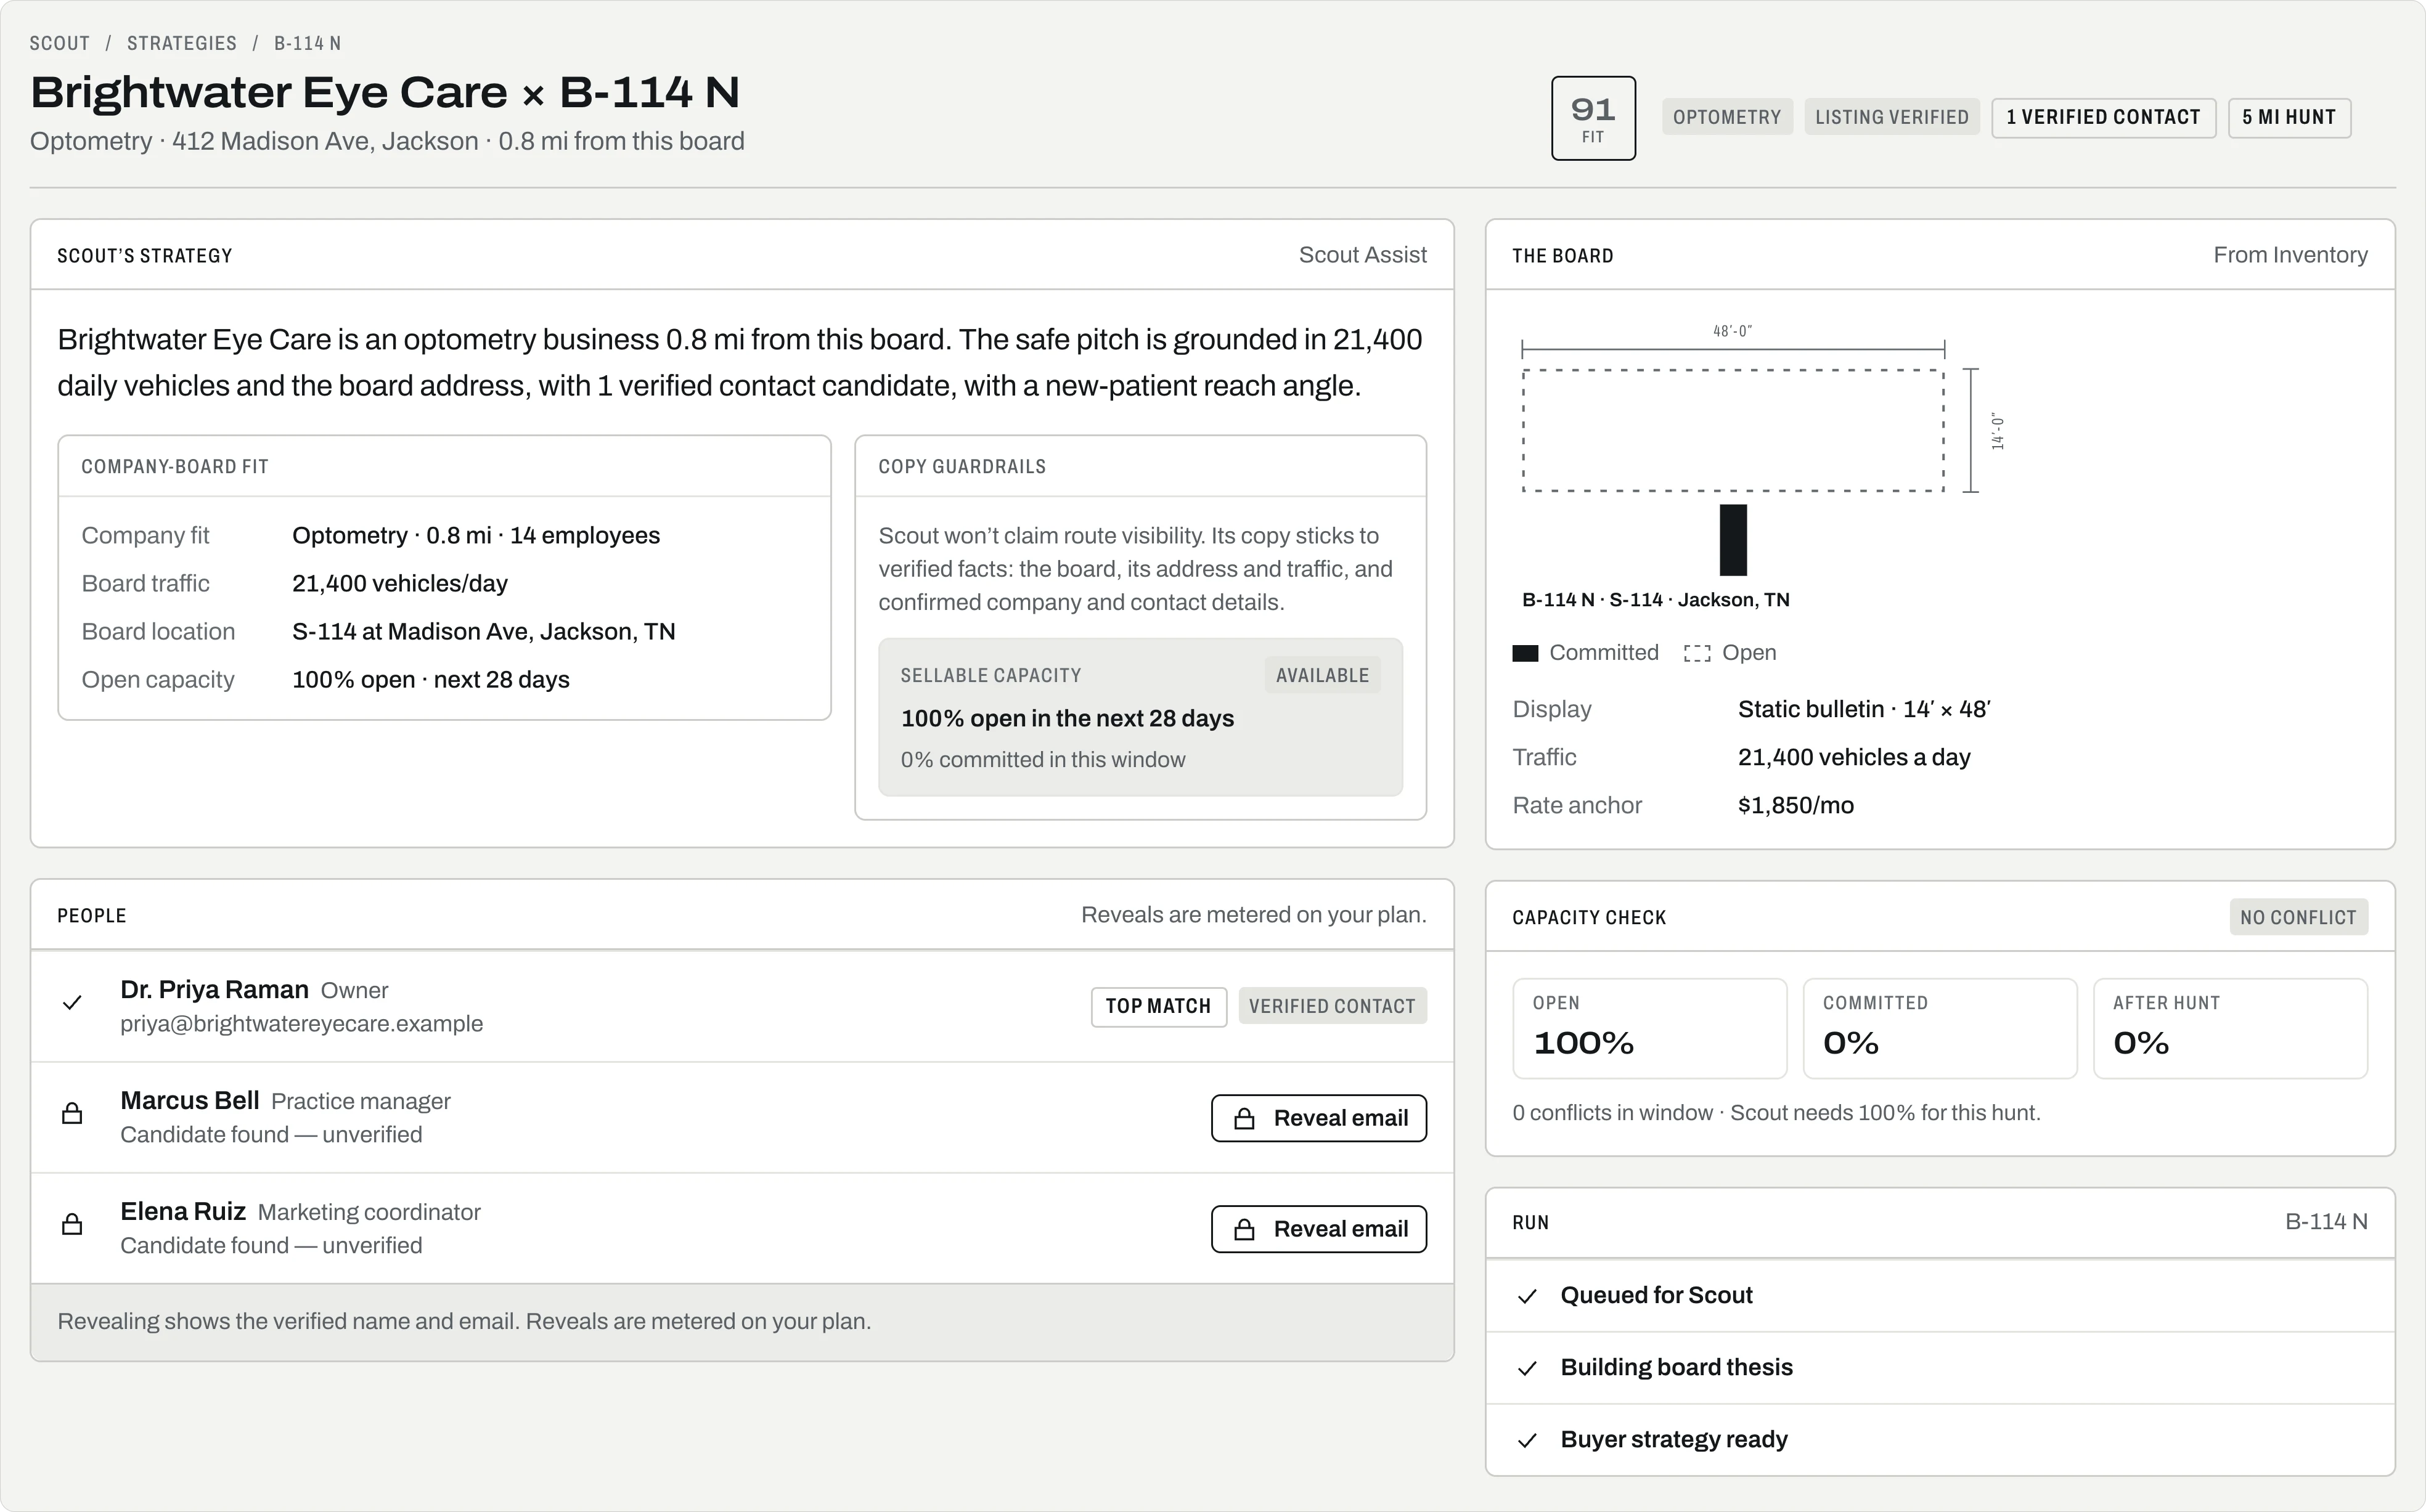This screenshot has width=2426, height=1512.
Task: Reveal email for Elena Ruiz
Action: (1318, 1229)
